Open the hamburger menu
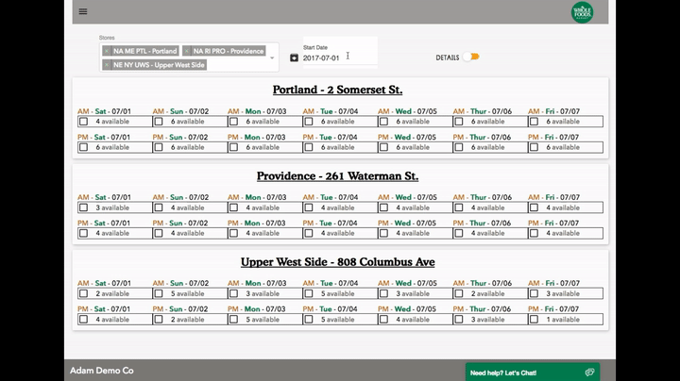 point(83,11)
